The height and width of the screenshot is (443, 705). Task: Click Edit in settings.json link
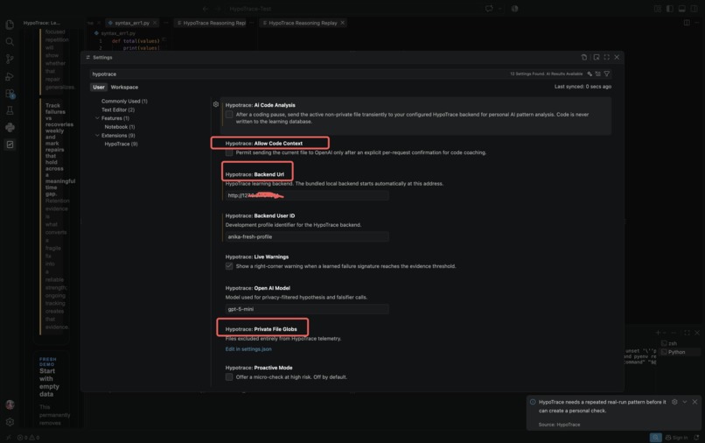[248, 349]
